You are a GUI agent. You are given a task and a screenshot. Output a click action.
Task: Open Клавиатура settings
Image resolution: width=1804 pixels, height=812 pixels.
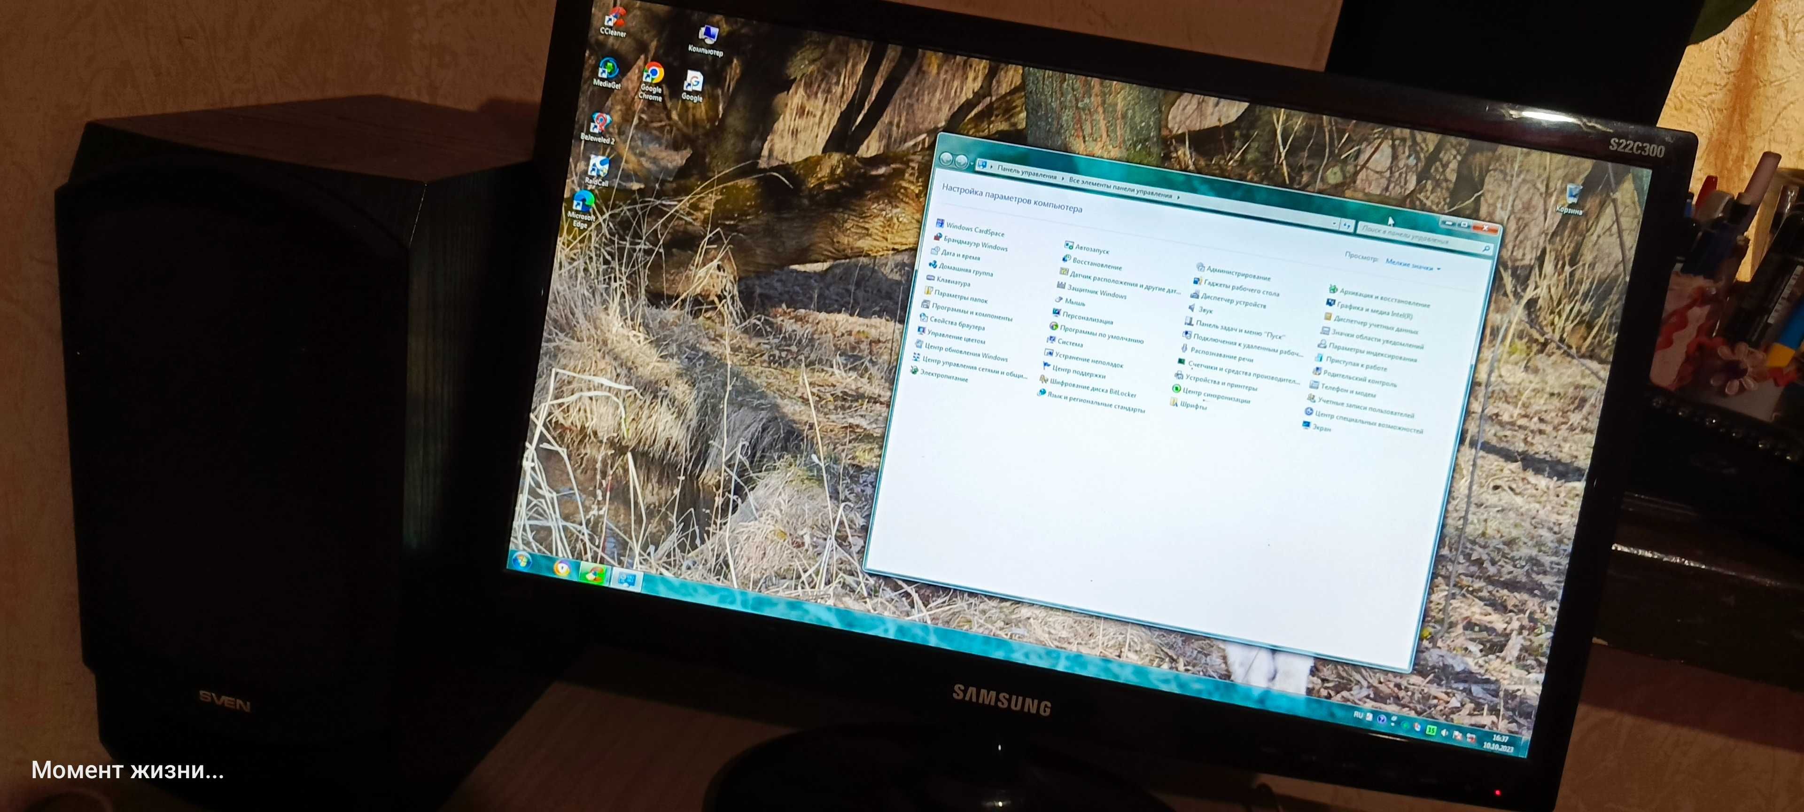(948, 281)
